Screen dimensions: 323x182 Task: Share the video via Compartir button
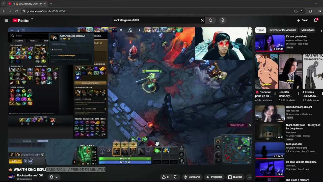[x=192, y=177]
